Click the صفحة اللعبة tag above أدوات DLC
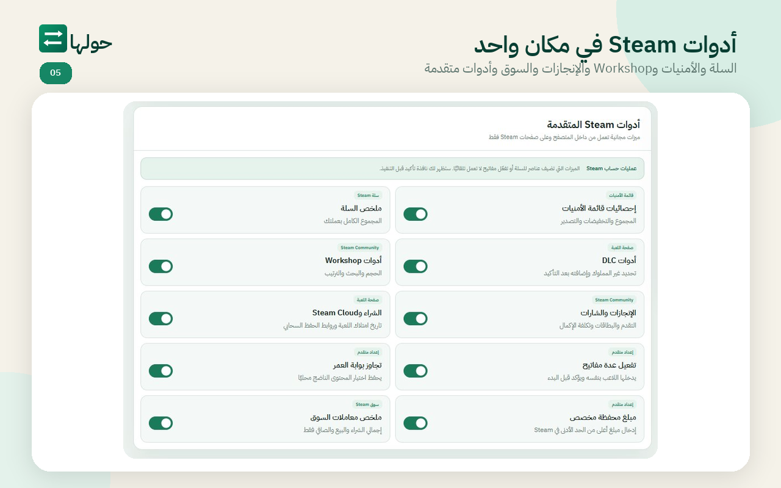The image size is (781, 488). [622, 248]
